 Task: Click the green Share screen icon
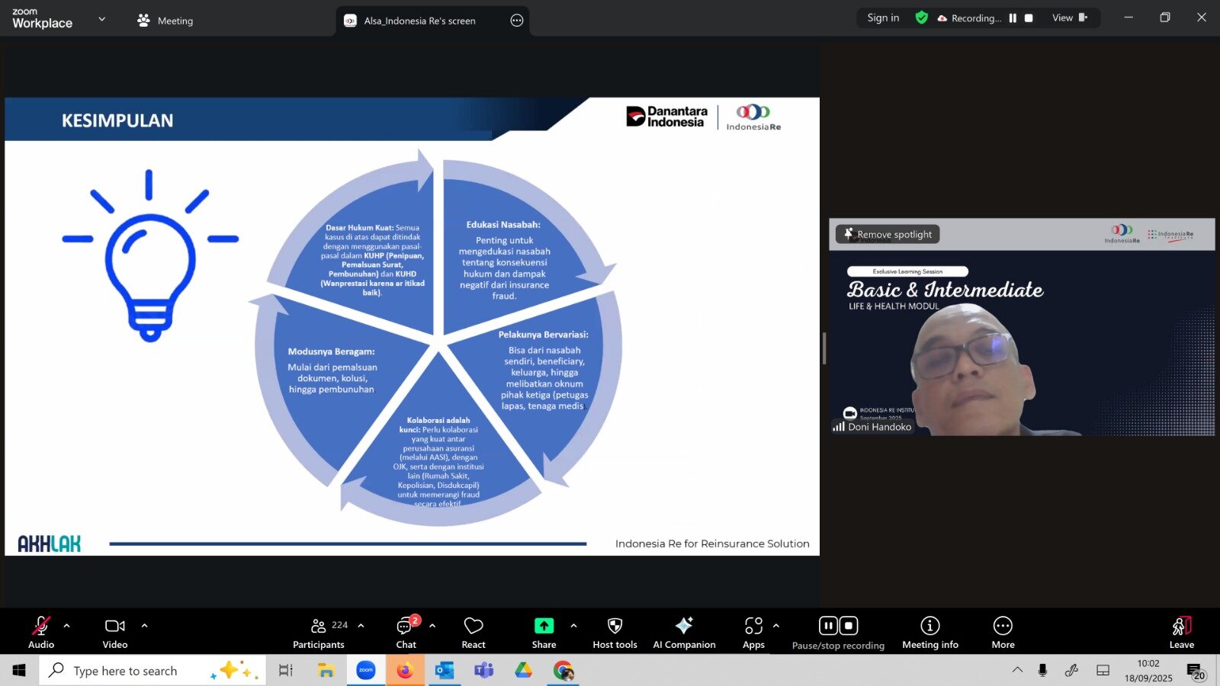point(544,626)
